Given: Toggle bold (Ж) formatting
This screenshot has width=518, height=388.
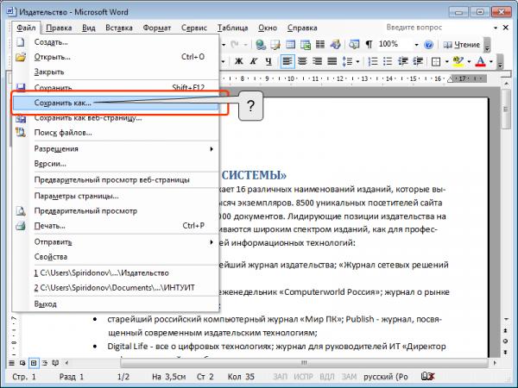Looking at the screenshot, I should [x=239, y=62].
